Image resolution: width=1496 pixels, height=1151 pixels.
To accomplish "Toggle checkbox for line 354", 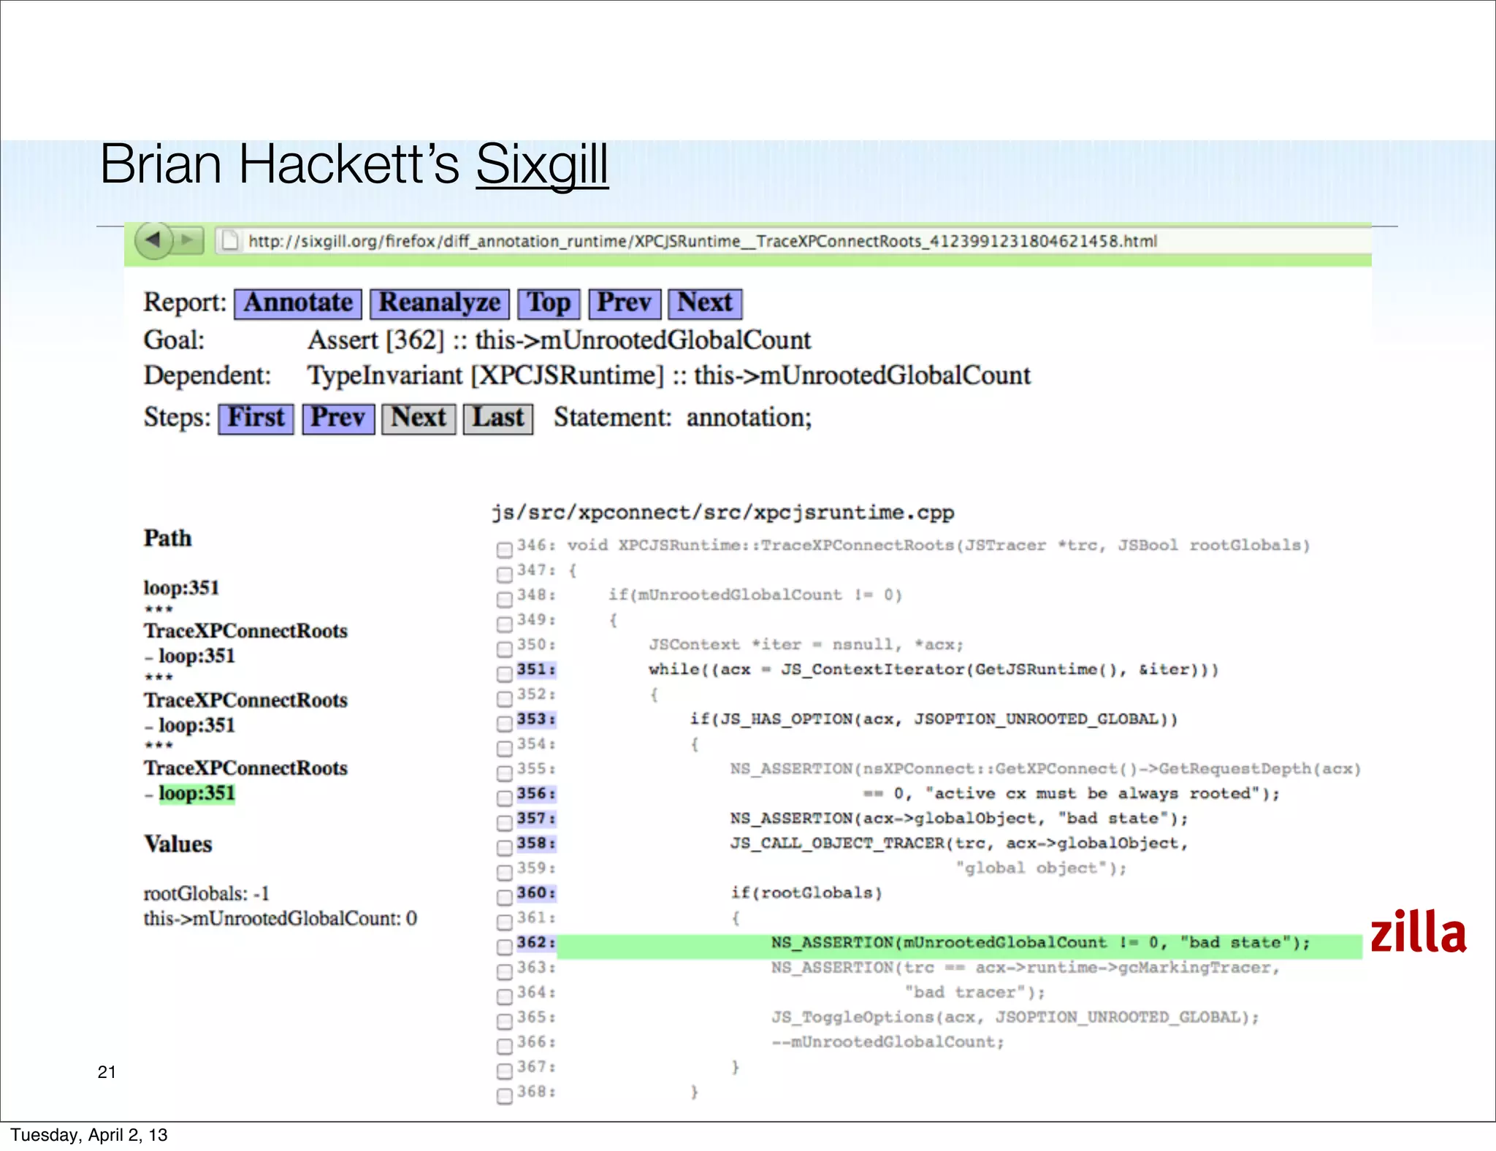I will pos(504,748).
